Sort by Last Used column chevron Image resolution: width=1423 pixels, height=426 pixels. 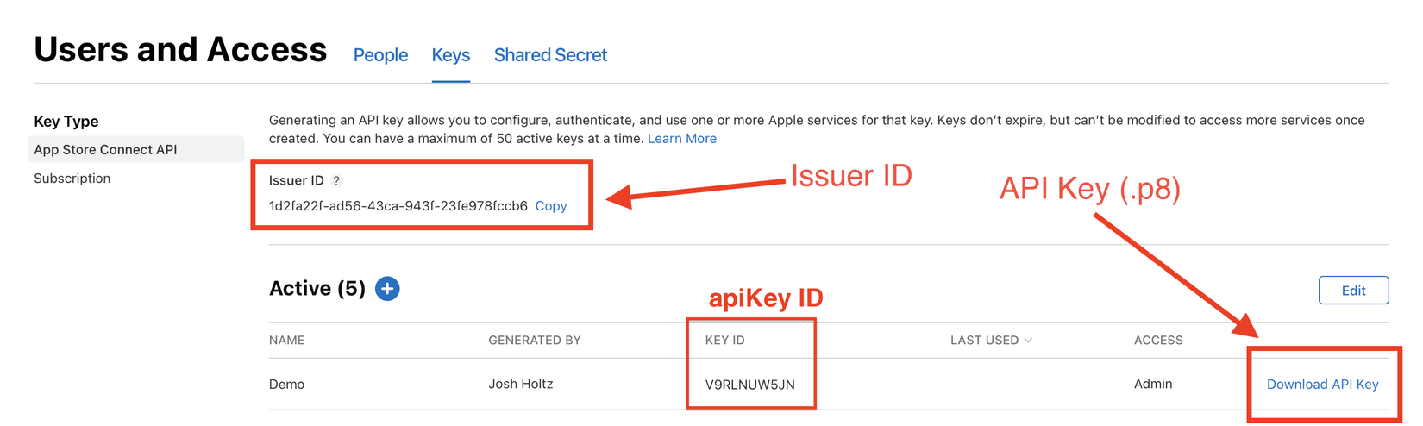tap(1028, 341)
